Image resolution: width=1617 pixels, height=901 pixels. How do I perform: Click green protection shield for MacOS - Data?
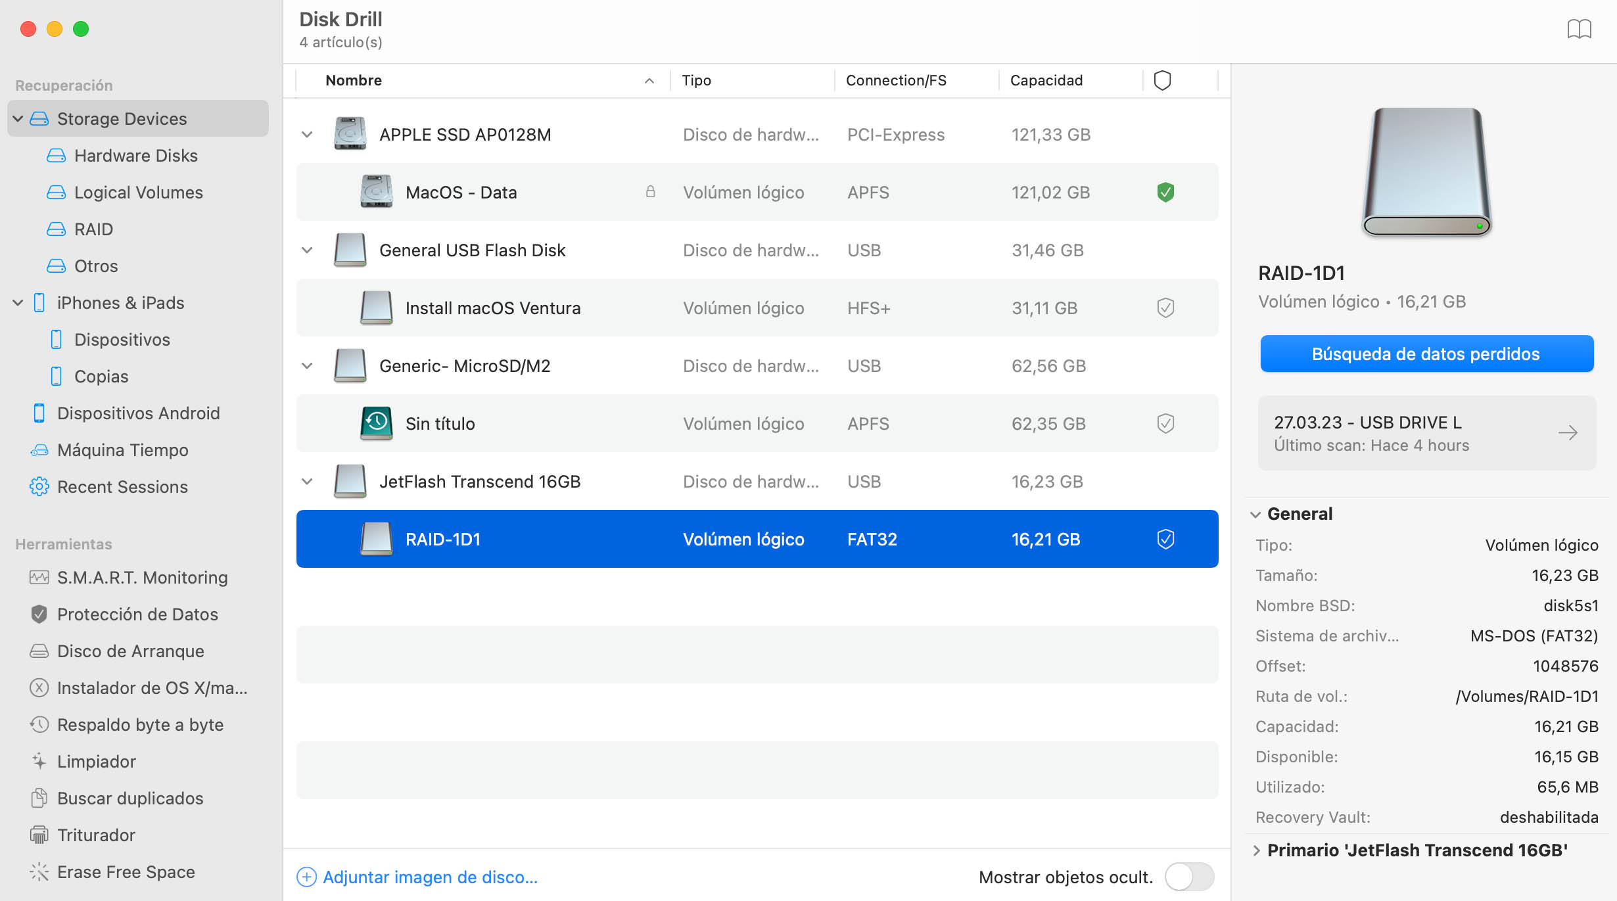click(x=1165, y=193)
